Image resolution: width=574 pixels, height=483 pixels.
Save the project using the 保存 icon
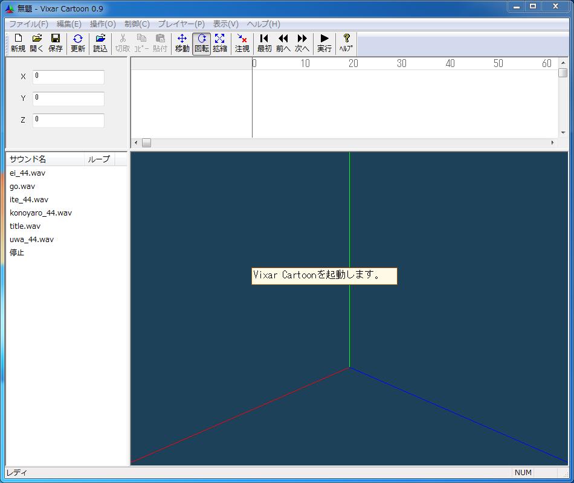56,43
